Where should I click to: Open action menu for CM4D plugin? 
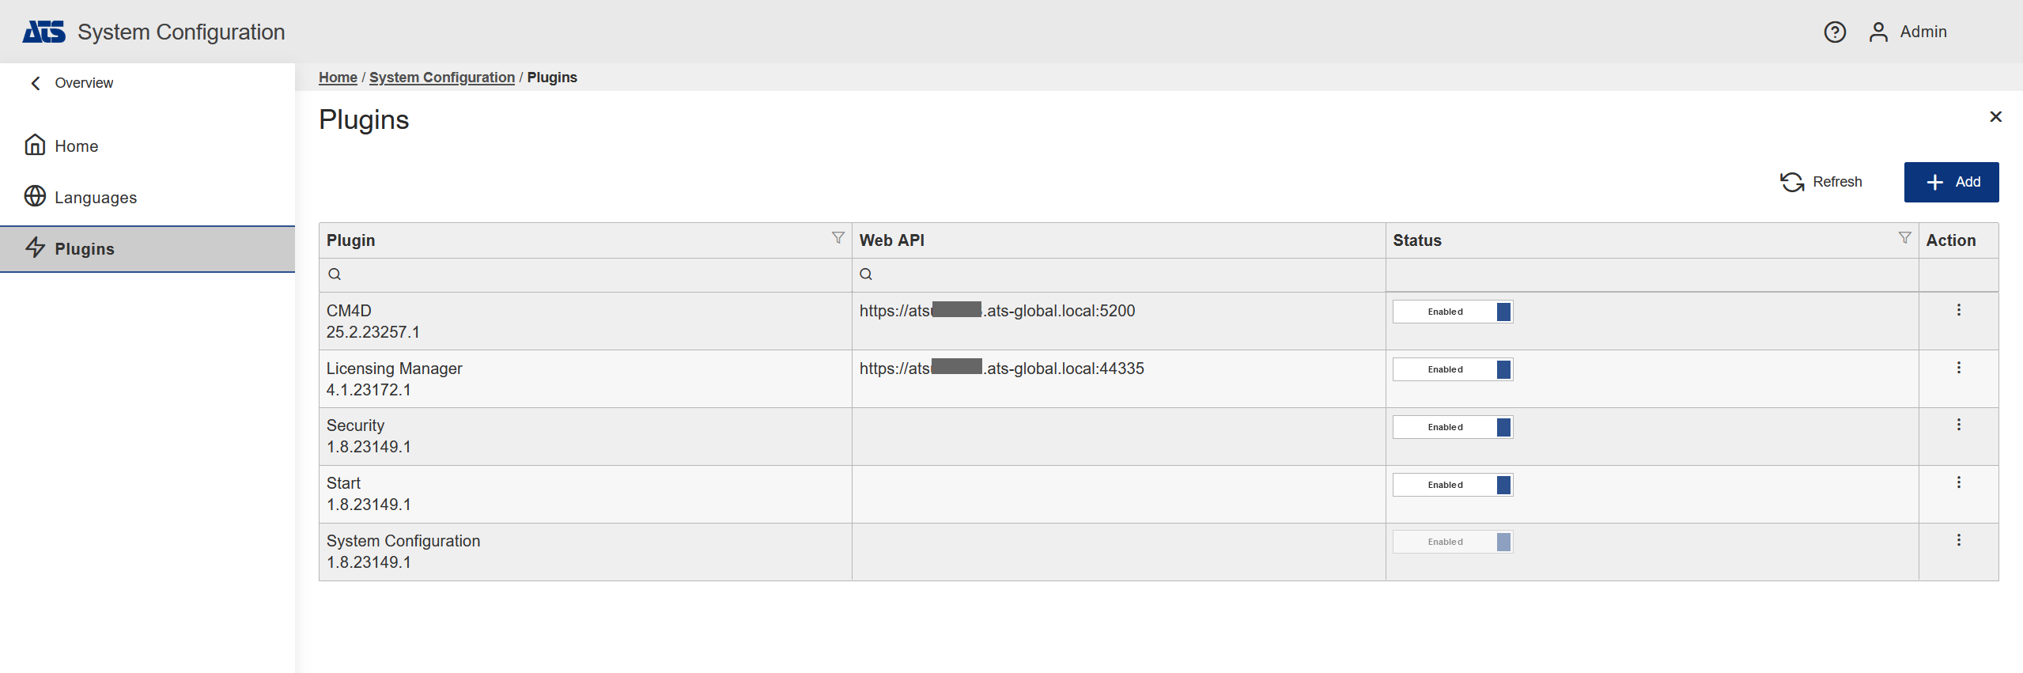coord(1958,310)
